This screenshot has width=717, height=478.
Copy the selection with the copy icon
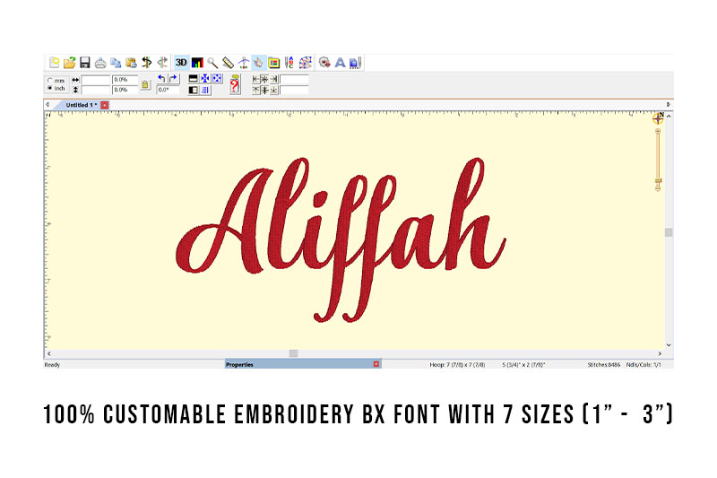pyautogui.click(x=116, y=63)
